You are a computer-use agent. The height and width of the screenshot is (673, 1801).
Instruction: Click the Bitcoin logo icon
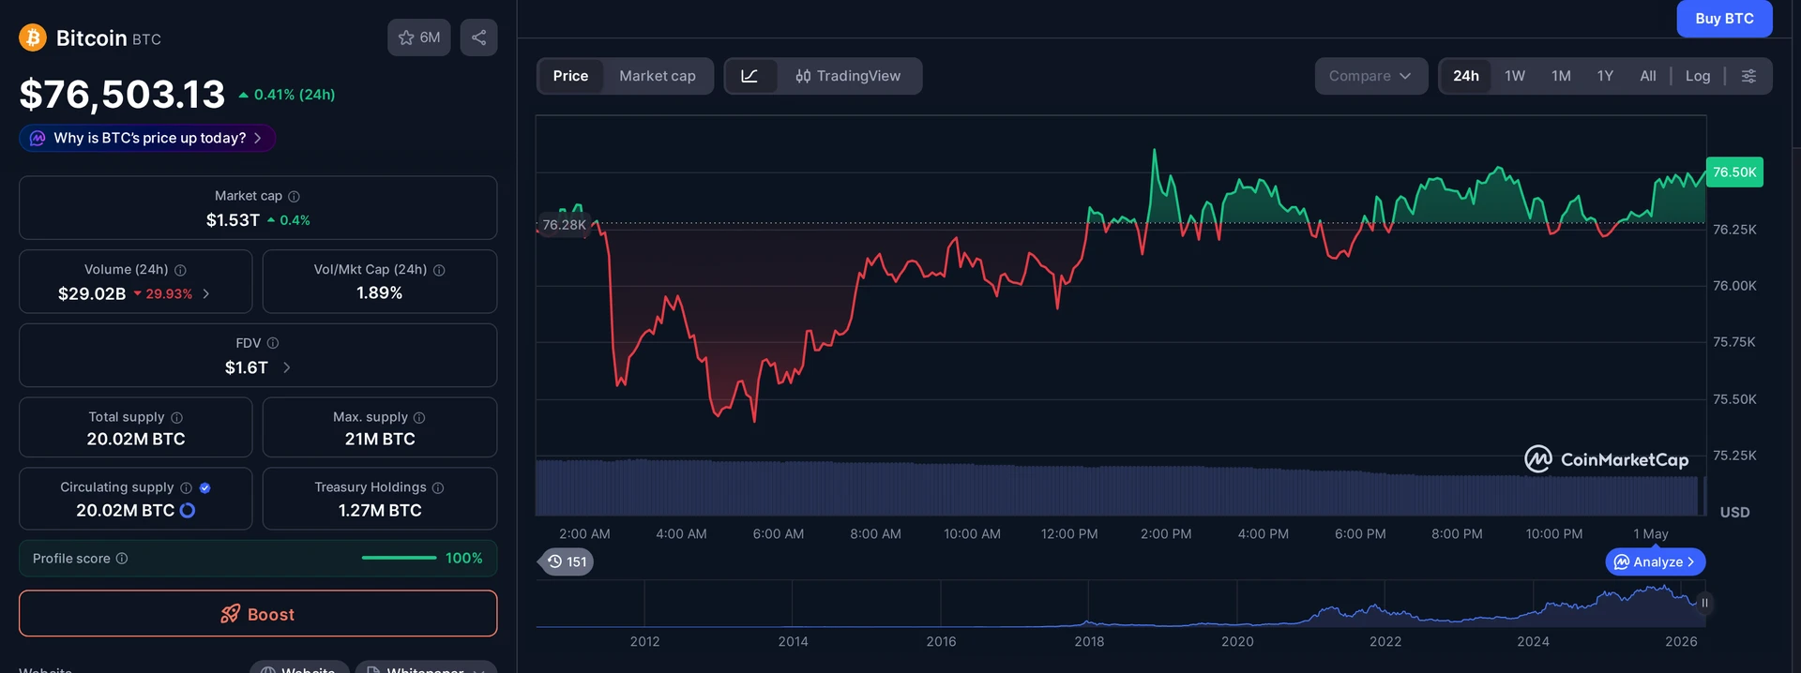tap(33, 37)
